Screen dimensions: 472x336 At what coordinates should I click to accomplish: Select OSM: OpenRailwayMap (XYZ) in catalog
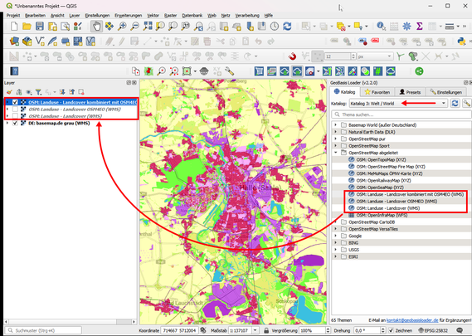[x=383, y=180]
